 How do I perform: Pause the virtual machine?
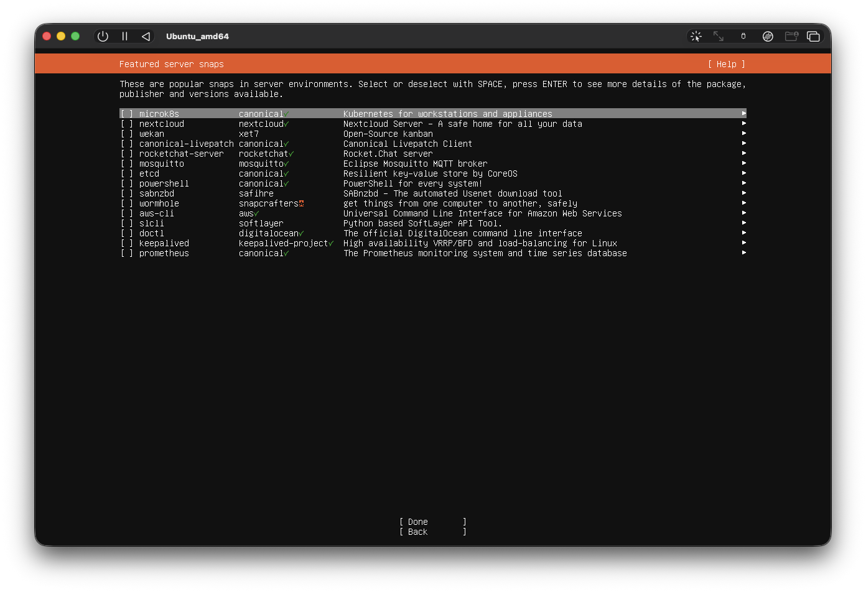tap(124, 37)
